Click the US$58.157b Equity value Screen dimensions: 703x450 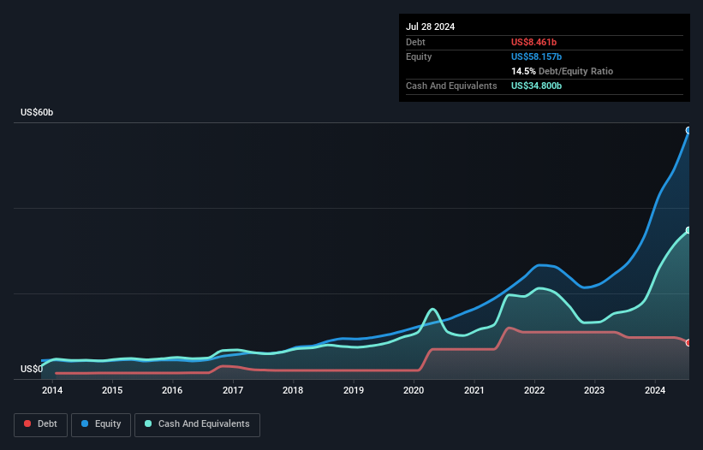pos(537,56)
